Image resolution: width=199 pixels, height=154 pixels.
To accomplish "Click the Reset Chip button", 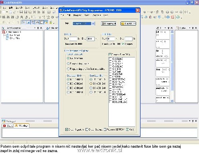I will 128,24.
